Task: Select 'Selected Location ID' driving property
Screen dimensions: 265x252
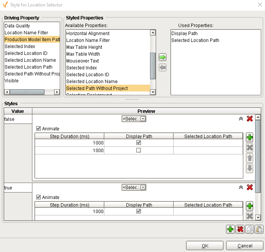Action: tap(26, 53)
